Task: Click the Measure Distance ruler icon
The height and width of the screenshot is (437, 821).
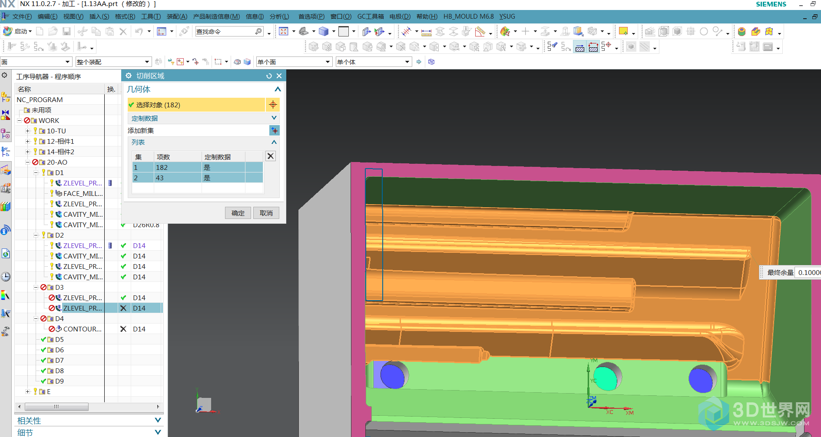Action: [426, 32]
